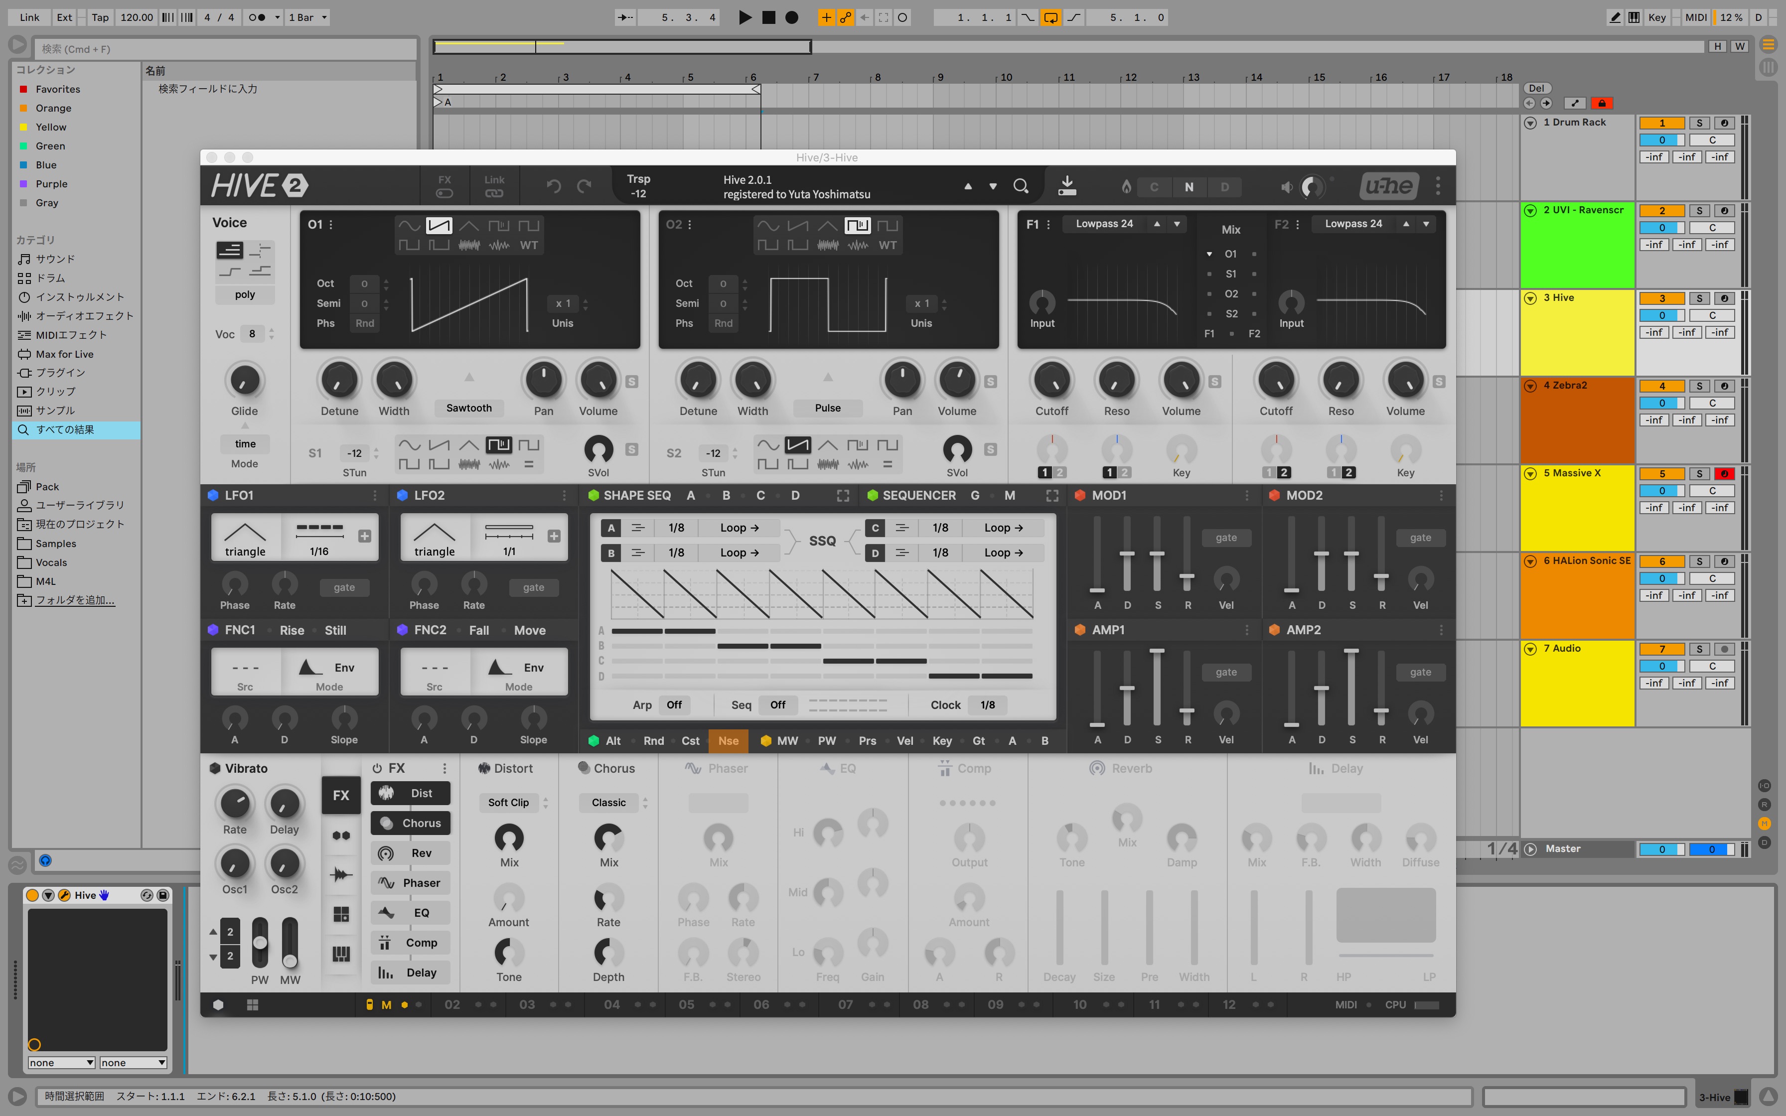Adjust the AMP1 Sustain slider
Viewport: 1786px width, 1116px height.
click(1157, 689)
